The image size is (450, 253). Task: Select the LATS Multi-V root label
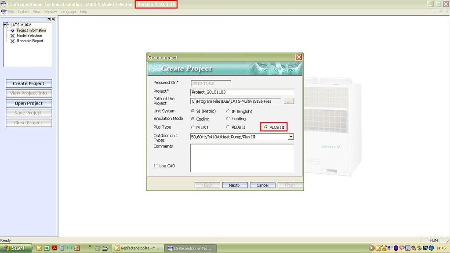pos(21,25)
